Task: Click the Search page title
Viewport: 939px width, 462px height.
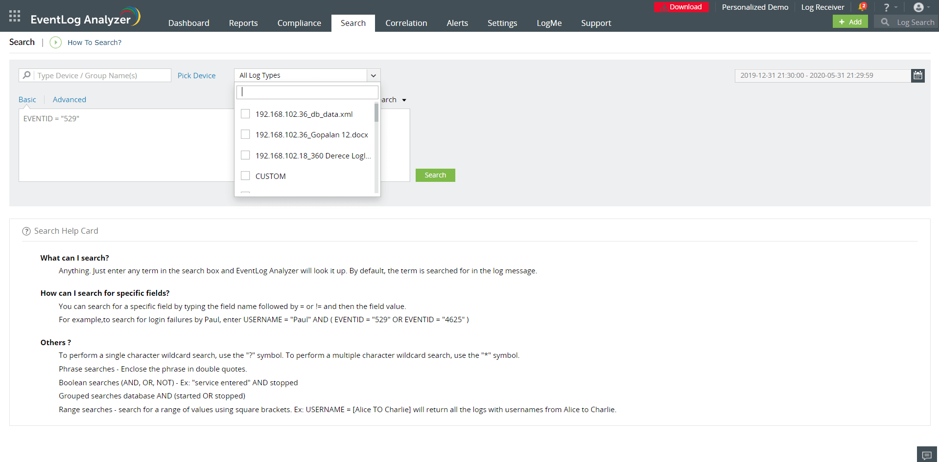Action: coord(22,42)
